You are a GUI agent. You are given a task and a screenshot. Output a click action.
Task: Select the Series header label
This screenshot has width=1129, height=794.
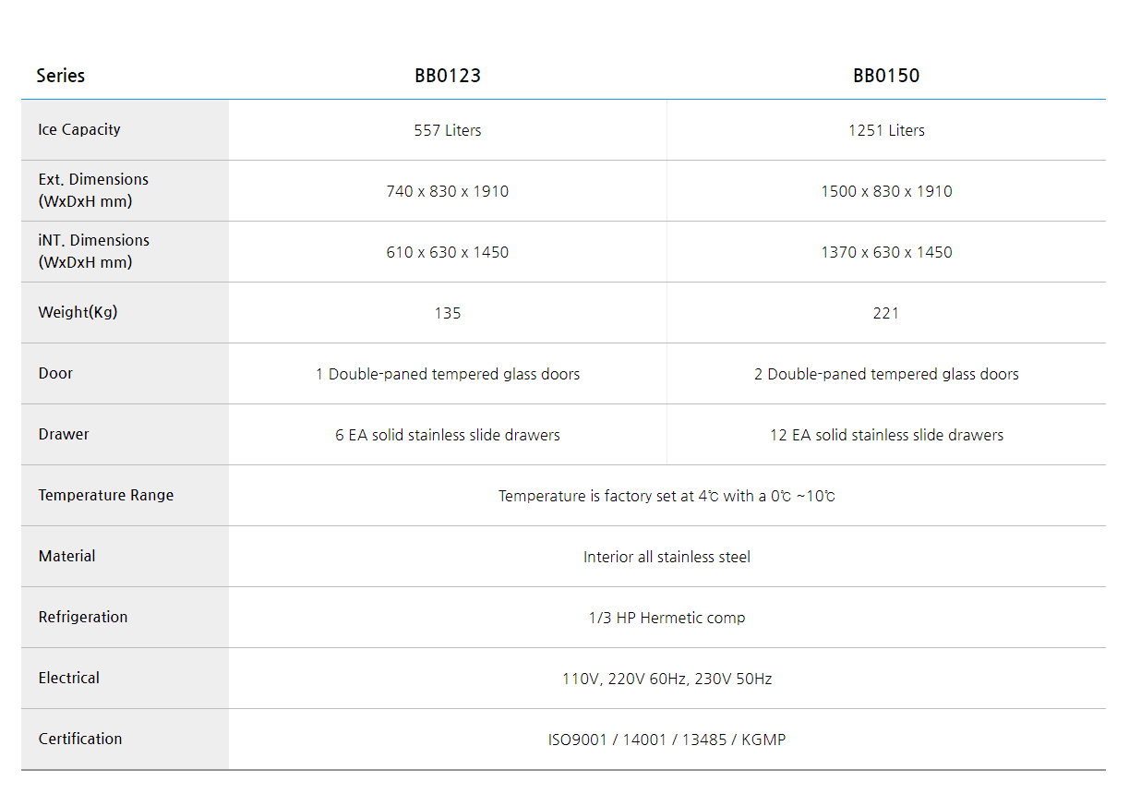pos(61,76)
